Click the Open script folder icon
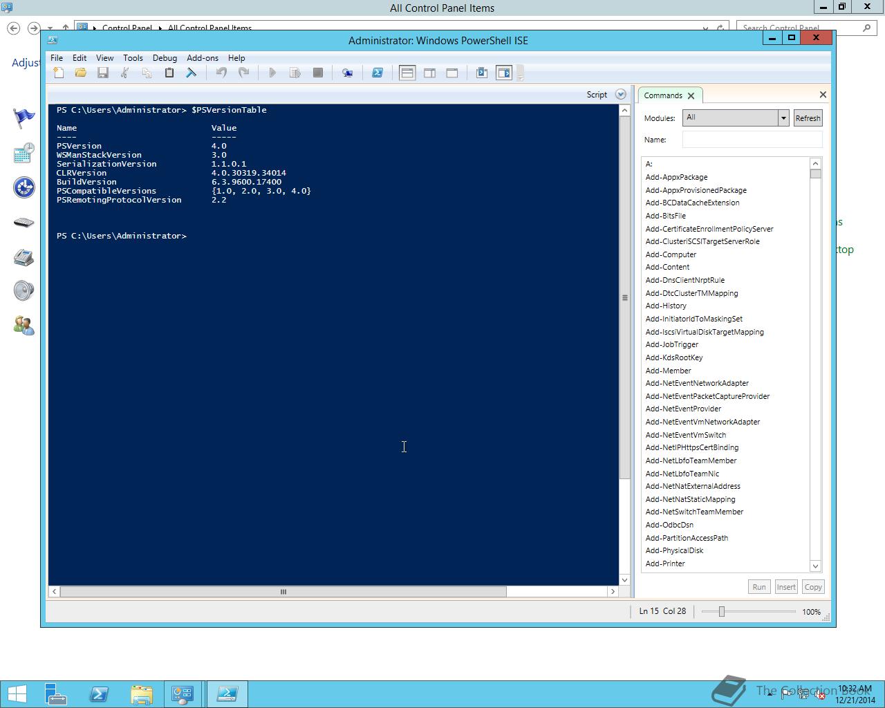This screenshot has height=708, width=885. [x=81, y=73]
